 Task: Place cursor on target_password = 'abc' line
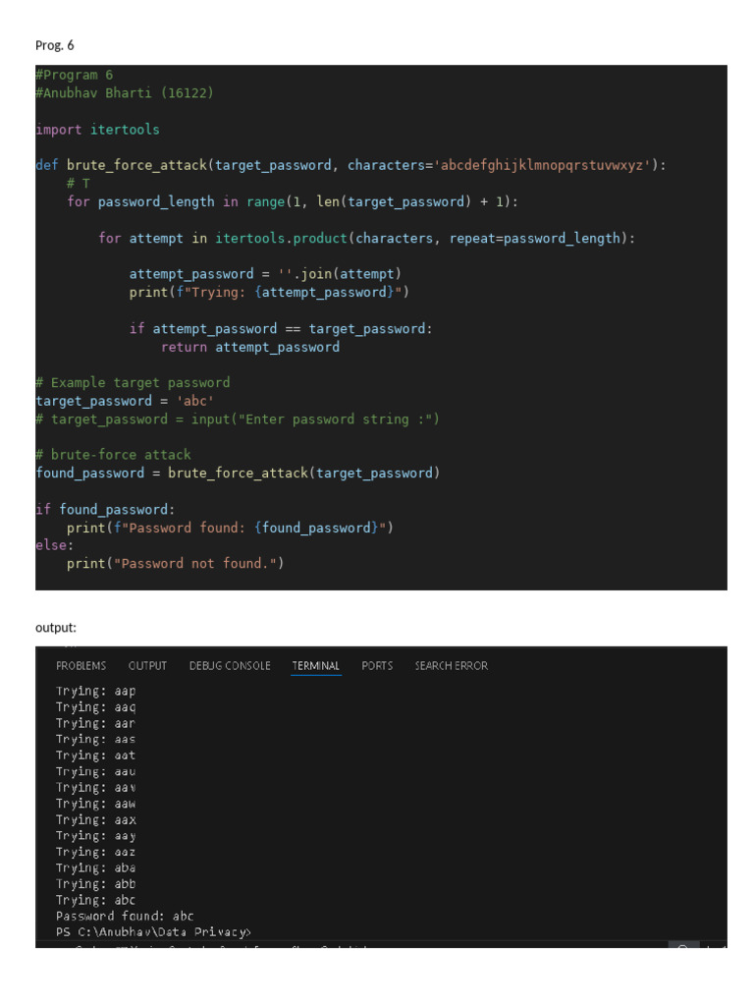pos(125,401)
